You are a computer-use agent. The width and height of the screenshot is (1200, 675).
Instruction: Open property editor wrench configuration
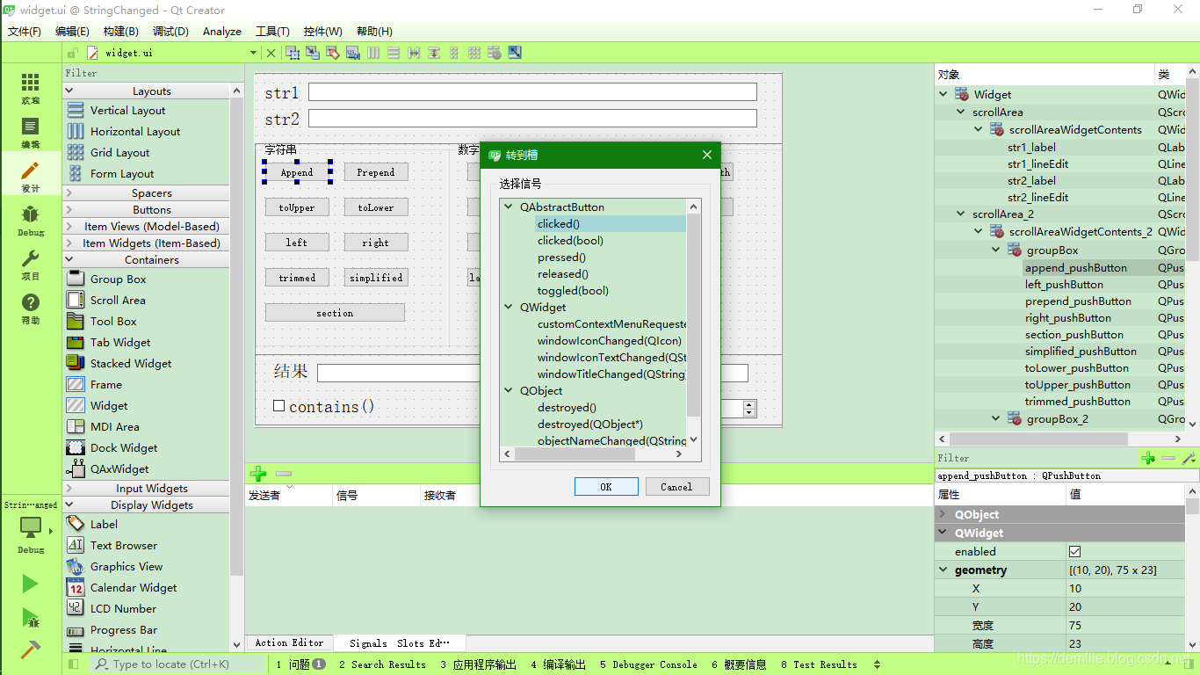1189,458
